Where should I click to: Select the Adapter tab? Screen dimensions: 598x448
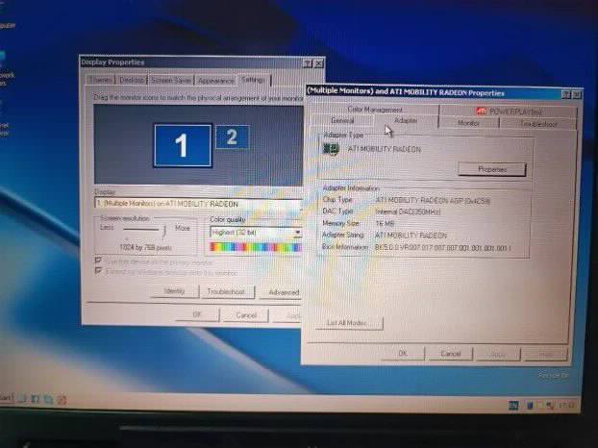point(406,120)
